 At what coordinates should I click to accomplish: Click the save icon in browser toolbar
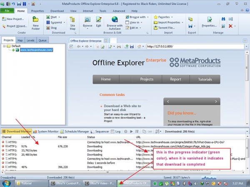coord(132,47)
